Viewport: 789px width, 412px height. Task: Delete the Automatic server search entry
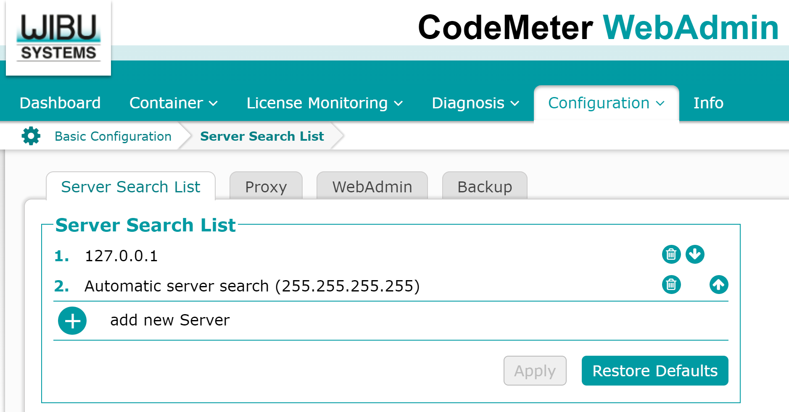pyautogui.click(x=671, y=285)
